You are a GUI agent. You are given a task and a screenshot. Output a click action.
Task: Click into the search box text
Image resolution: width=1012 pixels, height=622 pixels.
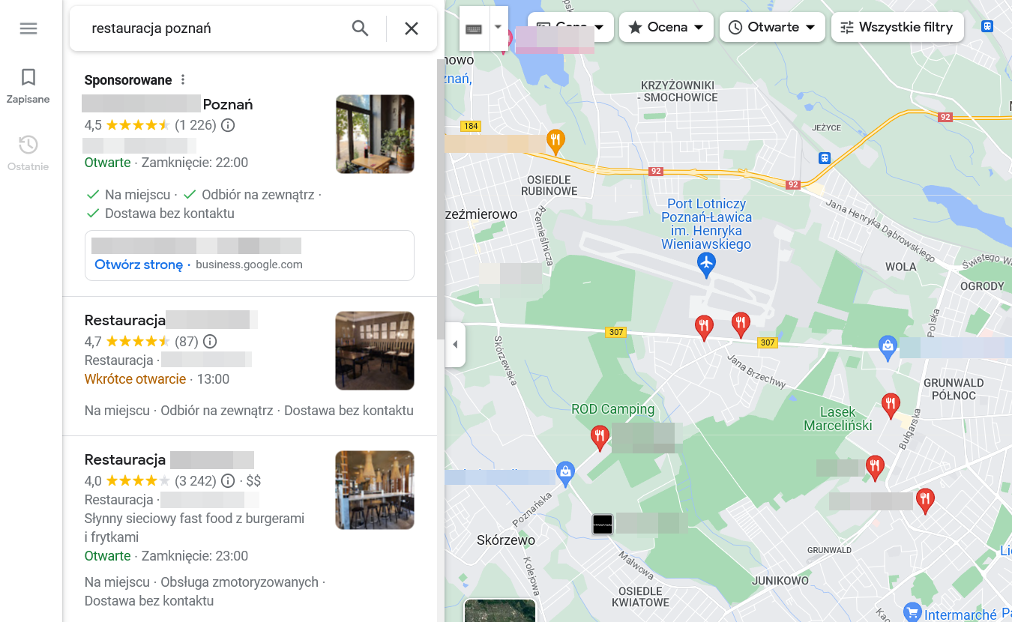tap(210, 28)
